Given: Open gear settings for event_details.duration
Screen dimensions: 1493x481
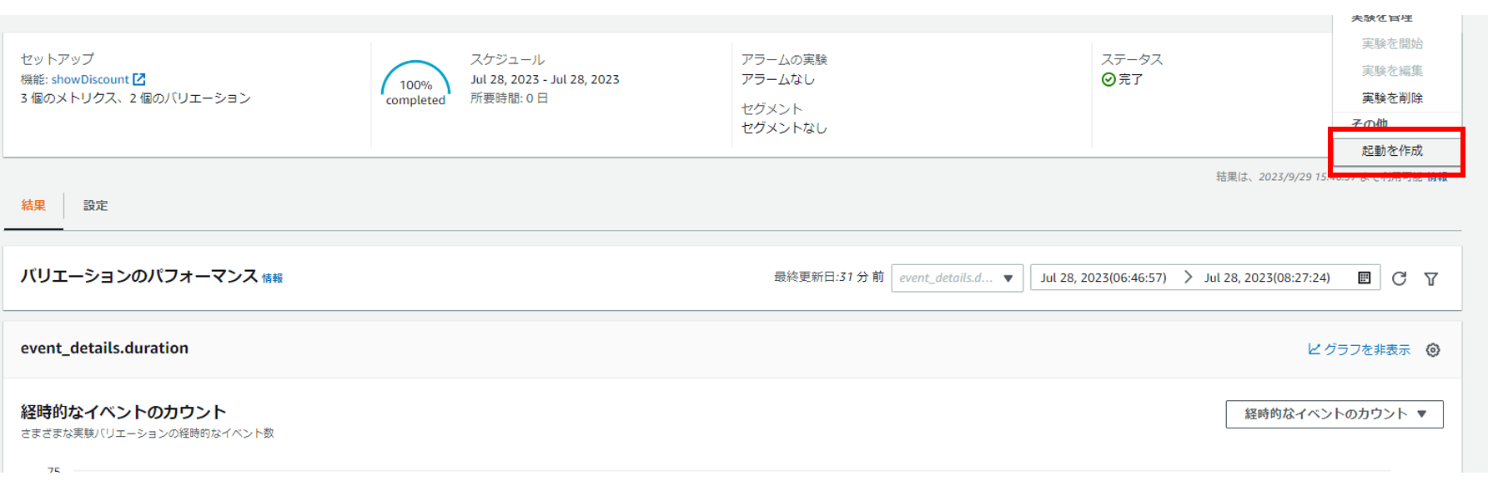Looking at the screenshot, I should pyautogui.click(x=1433, y=350).
